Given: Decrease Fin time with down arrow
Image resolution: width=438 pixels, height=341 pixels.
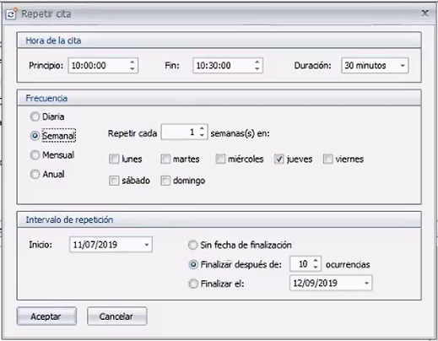Looking at the screenshot, I should [x=257, y=68].
